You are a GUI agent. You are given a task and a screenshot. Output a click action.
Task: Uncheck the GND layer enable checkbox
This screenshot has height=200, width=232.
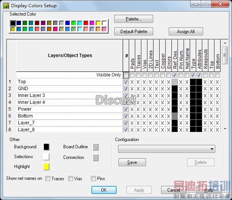click(126, 89)
